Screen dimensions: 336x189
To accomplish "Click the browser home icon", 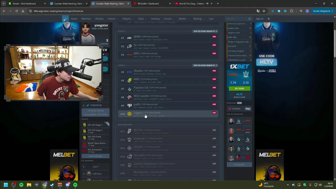I will click(23, 11).
